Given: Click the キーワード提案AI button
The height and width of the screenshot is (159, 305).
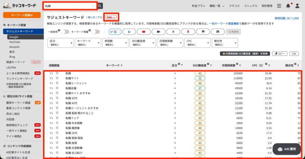Looking at the screenshot, I should point(22,15).
